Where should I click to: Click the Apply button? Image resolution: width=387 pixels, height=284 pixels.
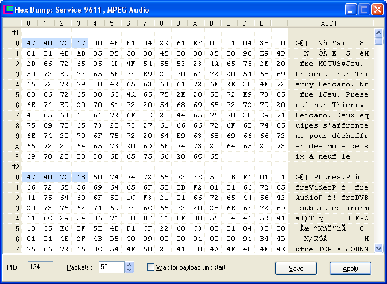coord(350,268)
